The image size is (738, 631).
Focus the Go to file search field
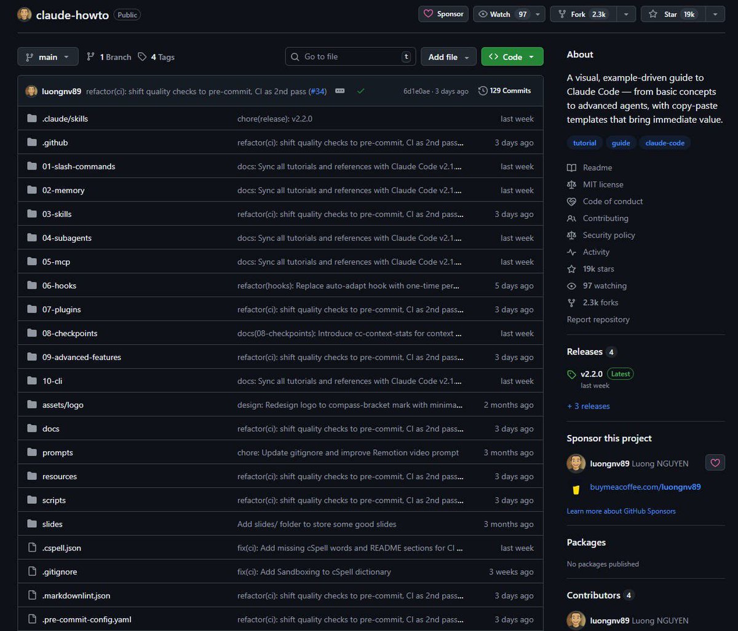pos(351,57)
